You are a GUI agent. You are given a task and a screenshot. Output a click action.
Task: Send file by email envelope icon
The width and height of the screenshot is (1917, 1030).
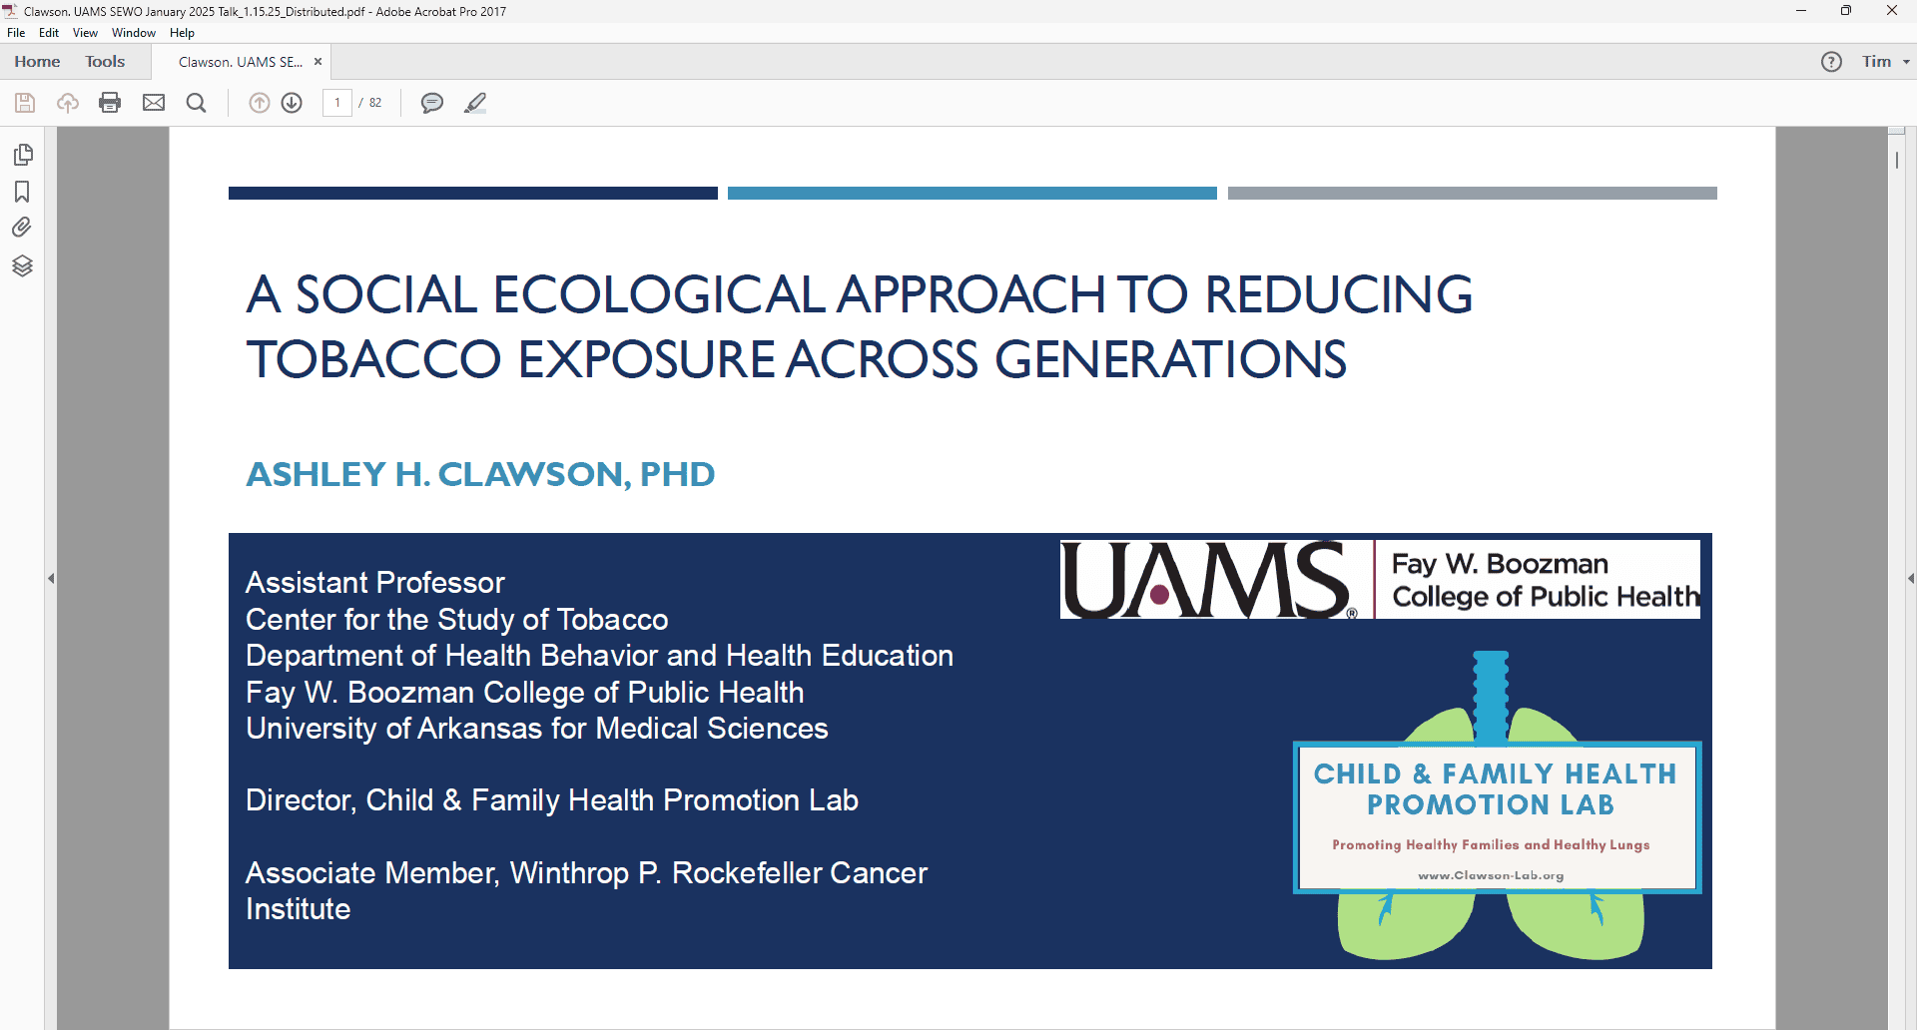point(154,103)
